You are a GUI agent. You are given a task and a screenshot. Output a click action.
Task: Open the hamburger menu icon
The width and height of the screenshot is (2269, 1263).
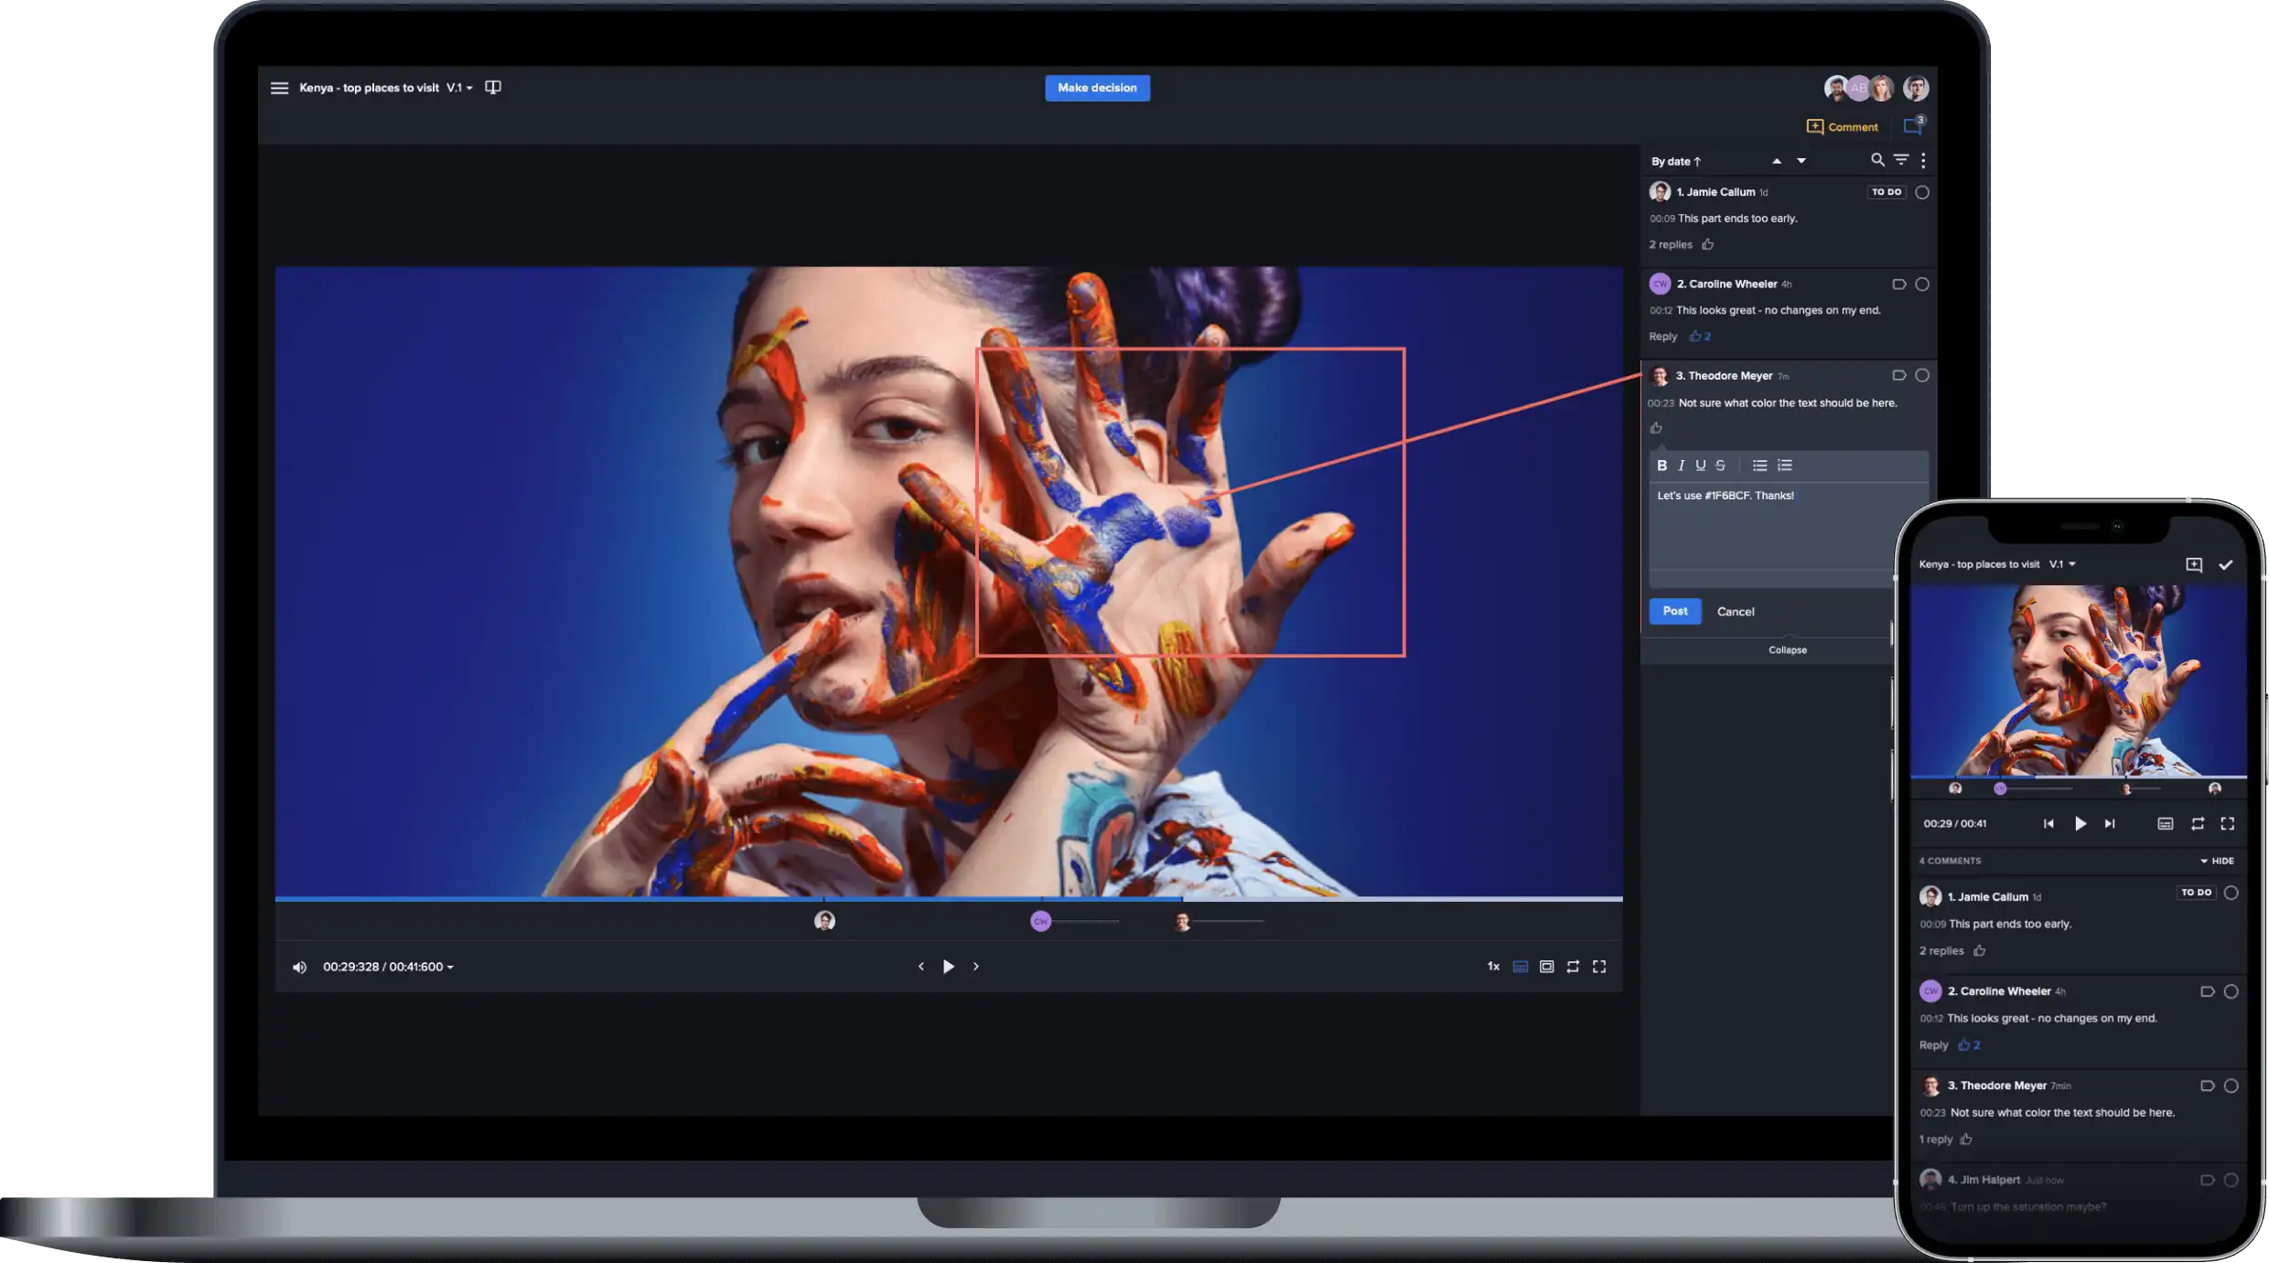tap(279, 88)
